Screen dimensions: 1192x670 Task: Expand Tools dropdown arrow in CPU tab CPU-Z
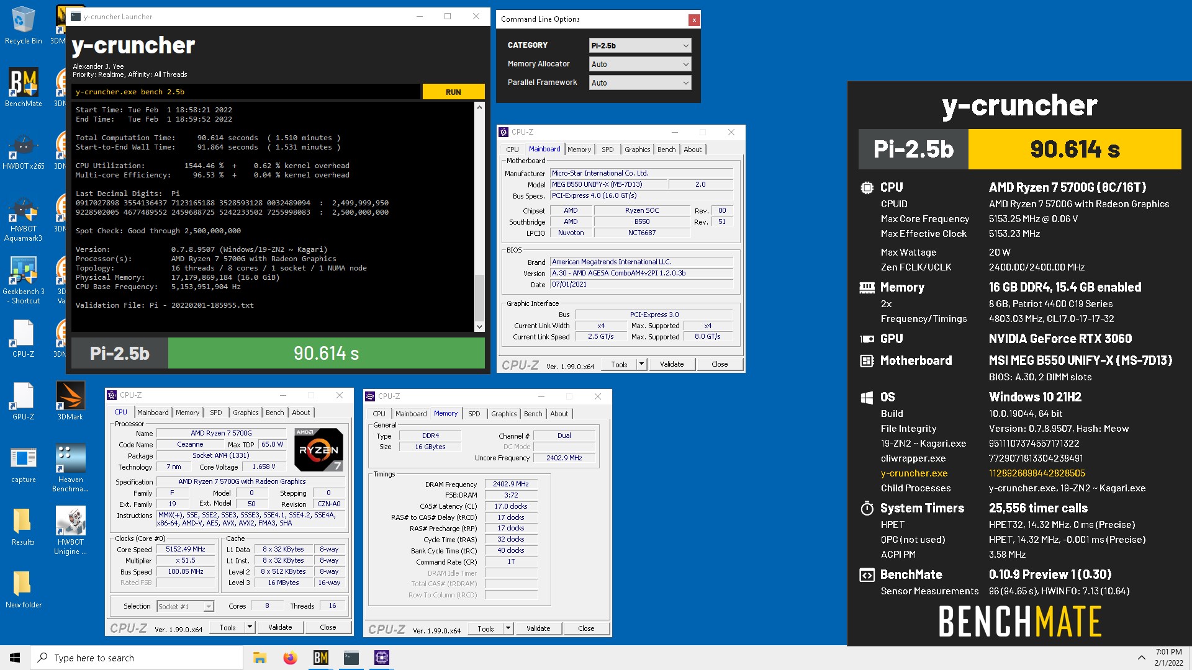pyautogui.click(x=250, y=627)
